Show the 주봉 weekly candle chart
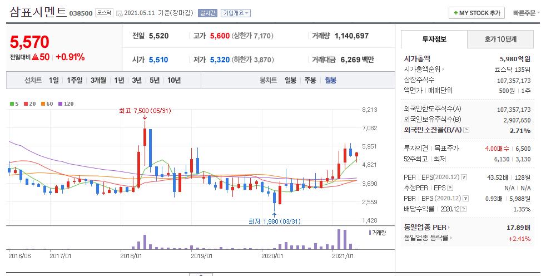The width and height of the screenshot is (541, 276). coord(310,80)
